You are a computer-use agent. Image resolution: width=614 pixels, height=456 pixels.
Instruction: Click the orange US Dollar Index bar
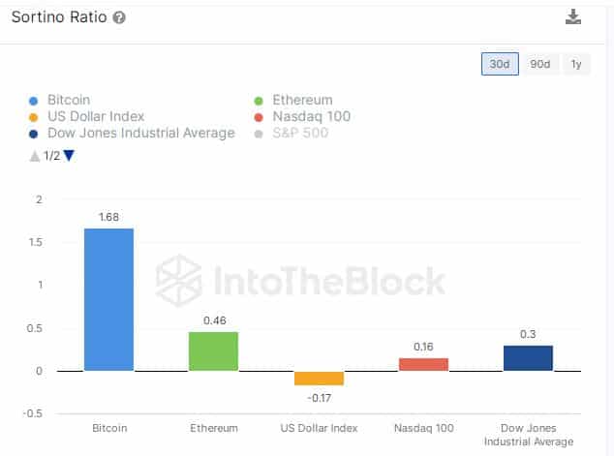[x=319, y=378]
